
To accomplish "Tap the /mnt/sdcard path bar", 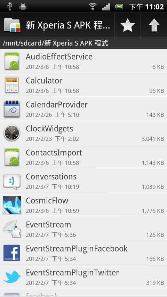I will (83, 43).
